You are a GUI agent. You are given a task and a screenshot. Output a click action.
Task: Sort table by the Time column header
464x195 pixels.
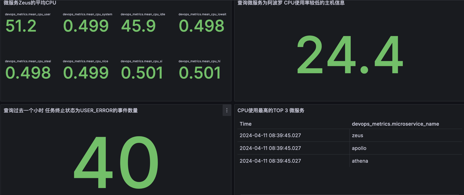pyautogui.click(x=245, y=124)
